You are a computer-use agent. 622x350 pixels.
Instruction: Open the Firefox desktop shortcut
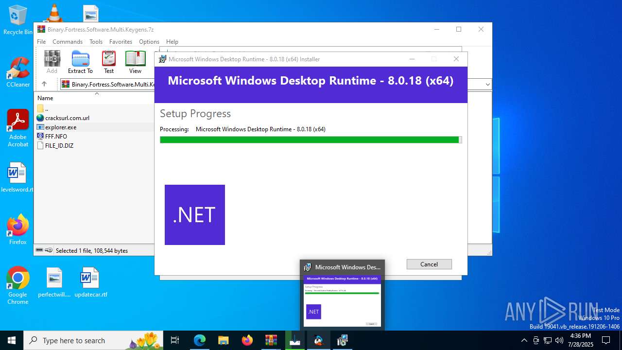(x=18, y=230)
